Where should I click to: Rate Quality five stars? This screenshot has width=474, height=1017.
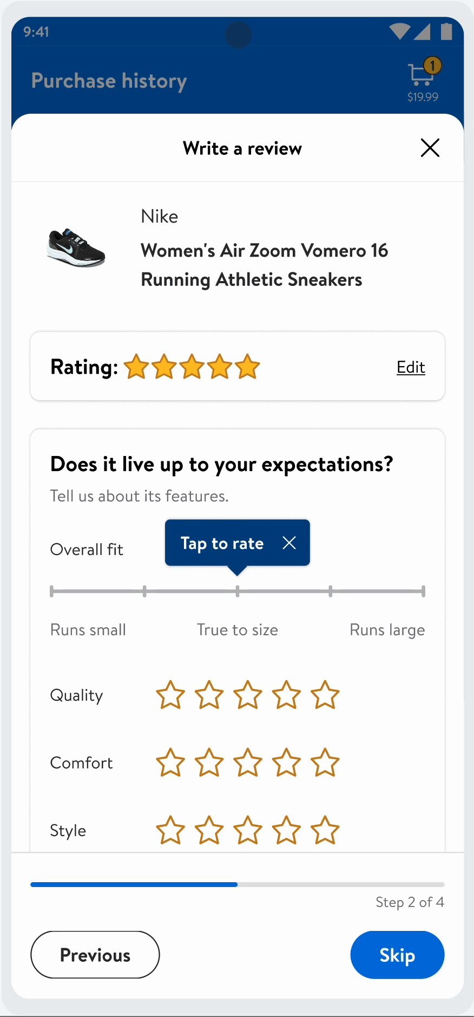coord(325,695)
